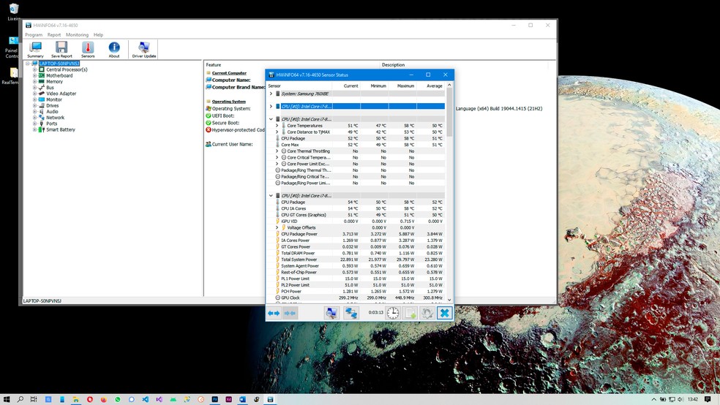
Task: Open sensor settings gear icon
Action: [427, 313]
